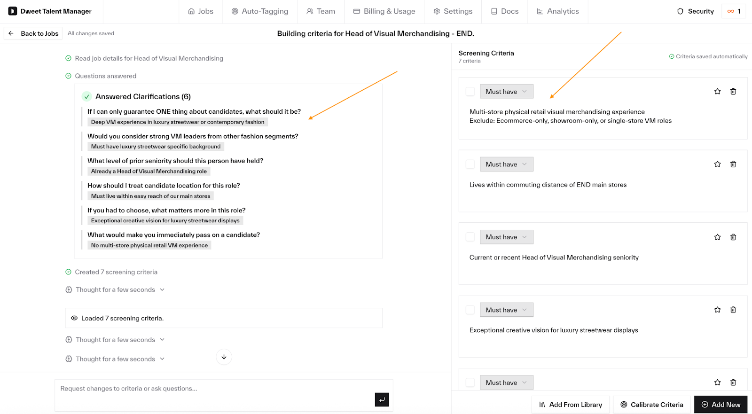Check the creative vision criterion checkbox

pyautogui.click(x=470, y=310)
